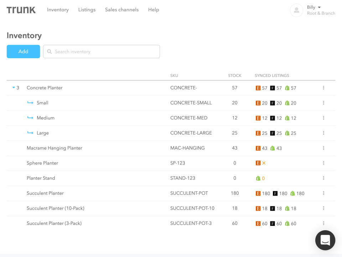Screen dimensions: 342x257
Task: Click the Faire icon in Succulent Planter row
Action: tap(275, 193)
